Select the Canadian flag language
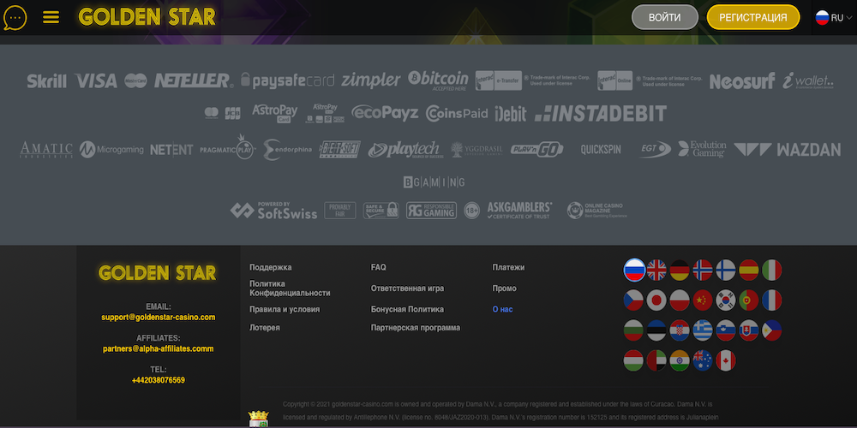The width and height of the screenshot is (857, 428). pos(726,360)
